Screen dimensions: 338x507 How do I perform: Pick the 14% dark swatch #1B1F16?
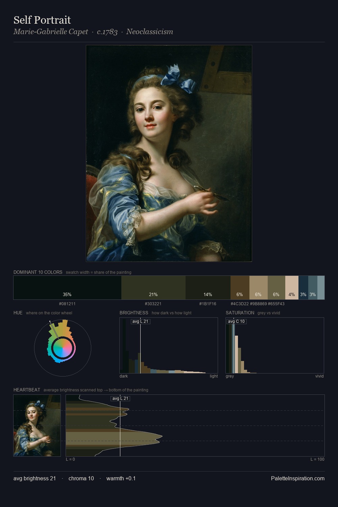point(208,288)
